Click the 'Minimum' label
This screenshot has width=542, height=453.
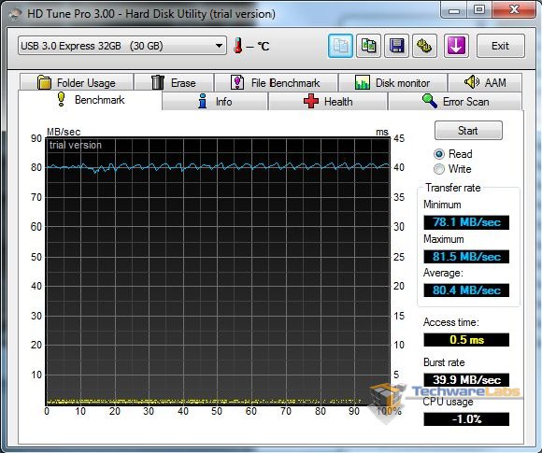pyautogui.click(x=442, y=205)
